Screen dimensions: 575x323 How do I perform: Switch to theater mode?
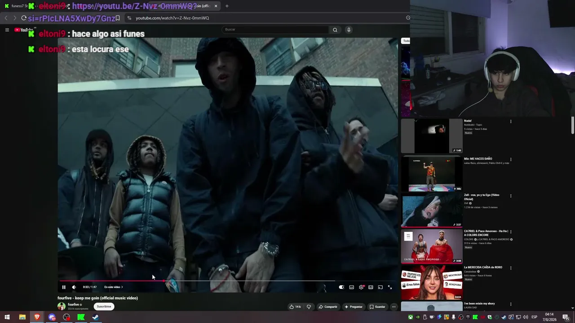pos(371,287)
